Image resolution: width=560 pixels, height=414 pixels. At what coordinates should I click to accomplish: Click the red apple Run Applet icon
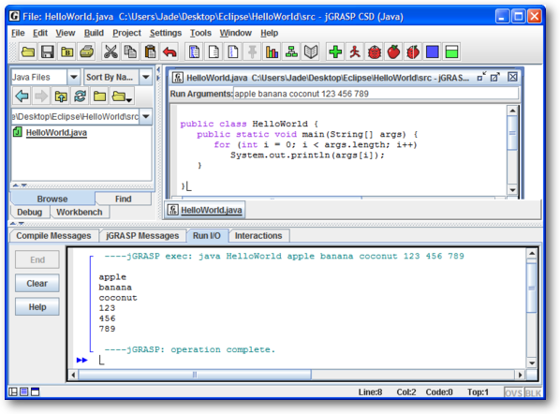[x=393, y=52]
